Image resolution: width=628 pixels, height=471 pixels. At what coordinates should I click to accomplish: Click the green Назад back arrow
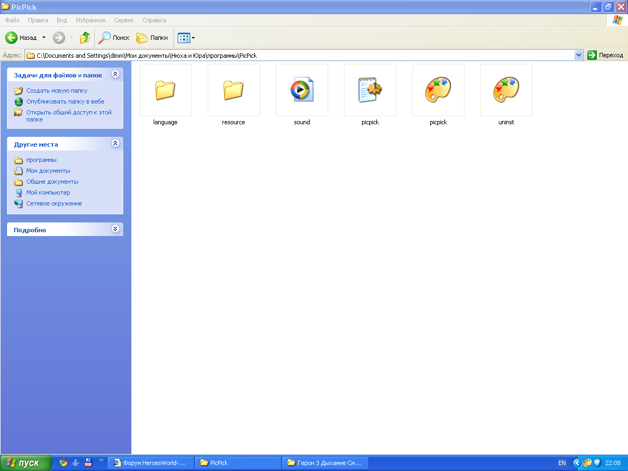(11, 38)
